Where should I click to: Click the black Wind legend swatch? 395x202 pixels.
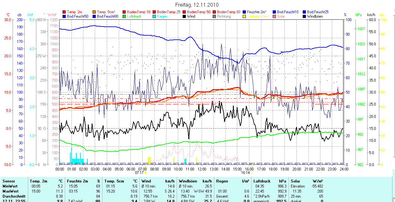pos(185,16)
